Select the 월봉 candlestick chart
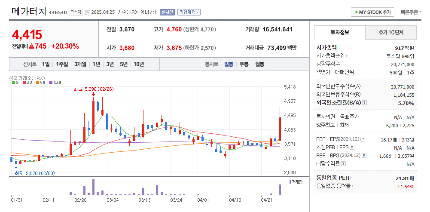The image size is (430, 212). (x=260, y=64)
